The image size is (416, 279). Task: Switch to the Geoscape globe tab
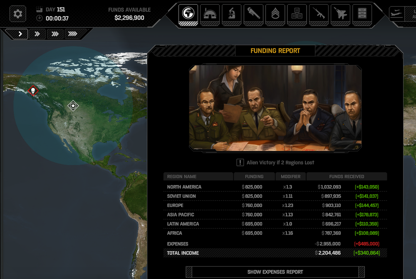(x=188, y=15)
